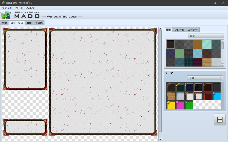Expand the 王道 theme dropdown

tap(205, 78)
